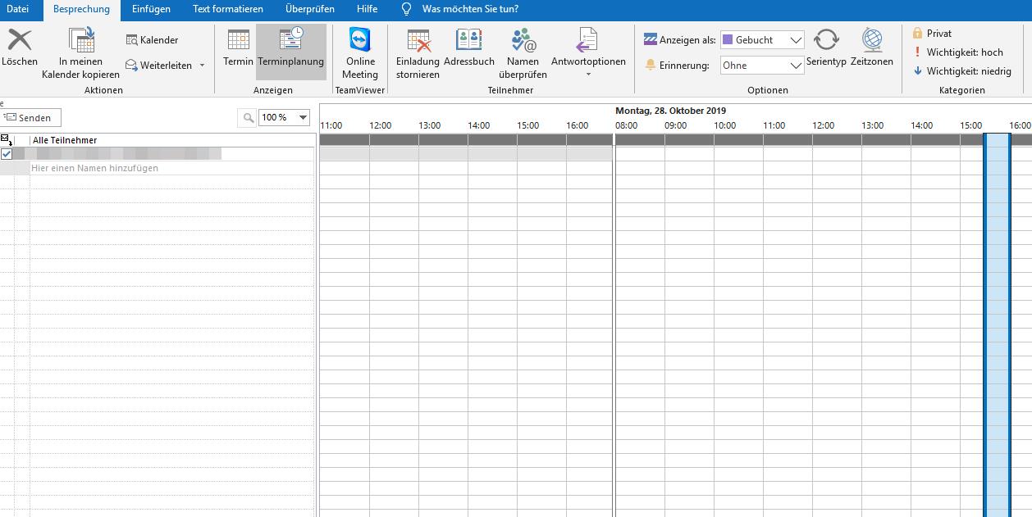Click the Senden button
This screenshot has width=1032, height=517.
coord(30,118)
